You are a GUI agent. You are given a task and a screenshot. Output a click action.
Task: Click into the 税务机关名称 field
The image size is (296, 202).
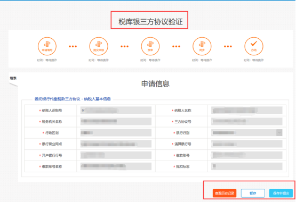[x=116, y=122]
